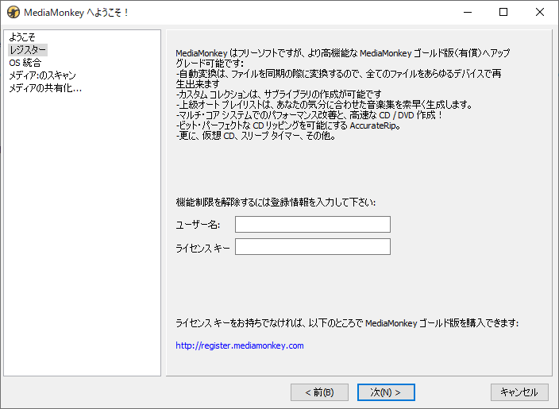Click the 次(N) > next button
The height and width of the screenshot is (409, 559).
coord(386,392)
